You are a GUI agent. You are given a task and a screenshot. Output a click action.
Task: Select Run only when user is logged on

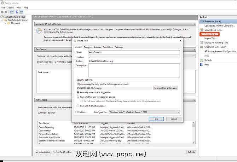click(78, 92)
